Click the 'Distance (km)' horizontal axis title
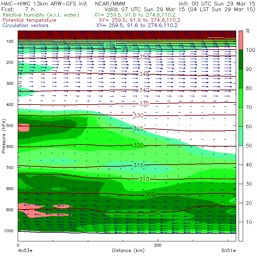Image resolution: width=257 pixels, height=257 pixels. point(128,251)
